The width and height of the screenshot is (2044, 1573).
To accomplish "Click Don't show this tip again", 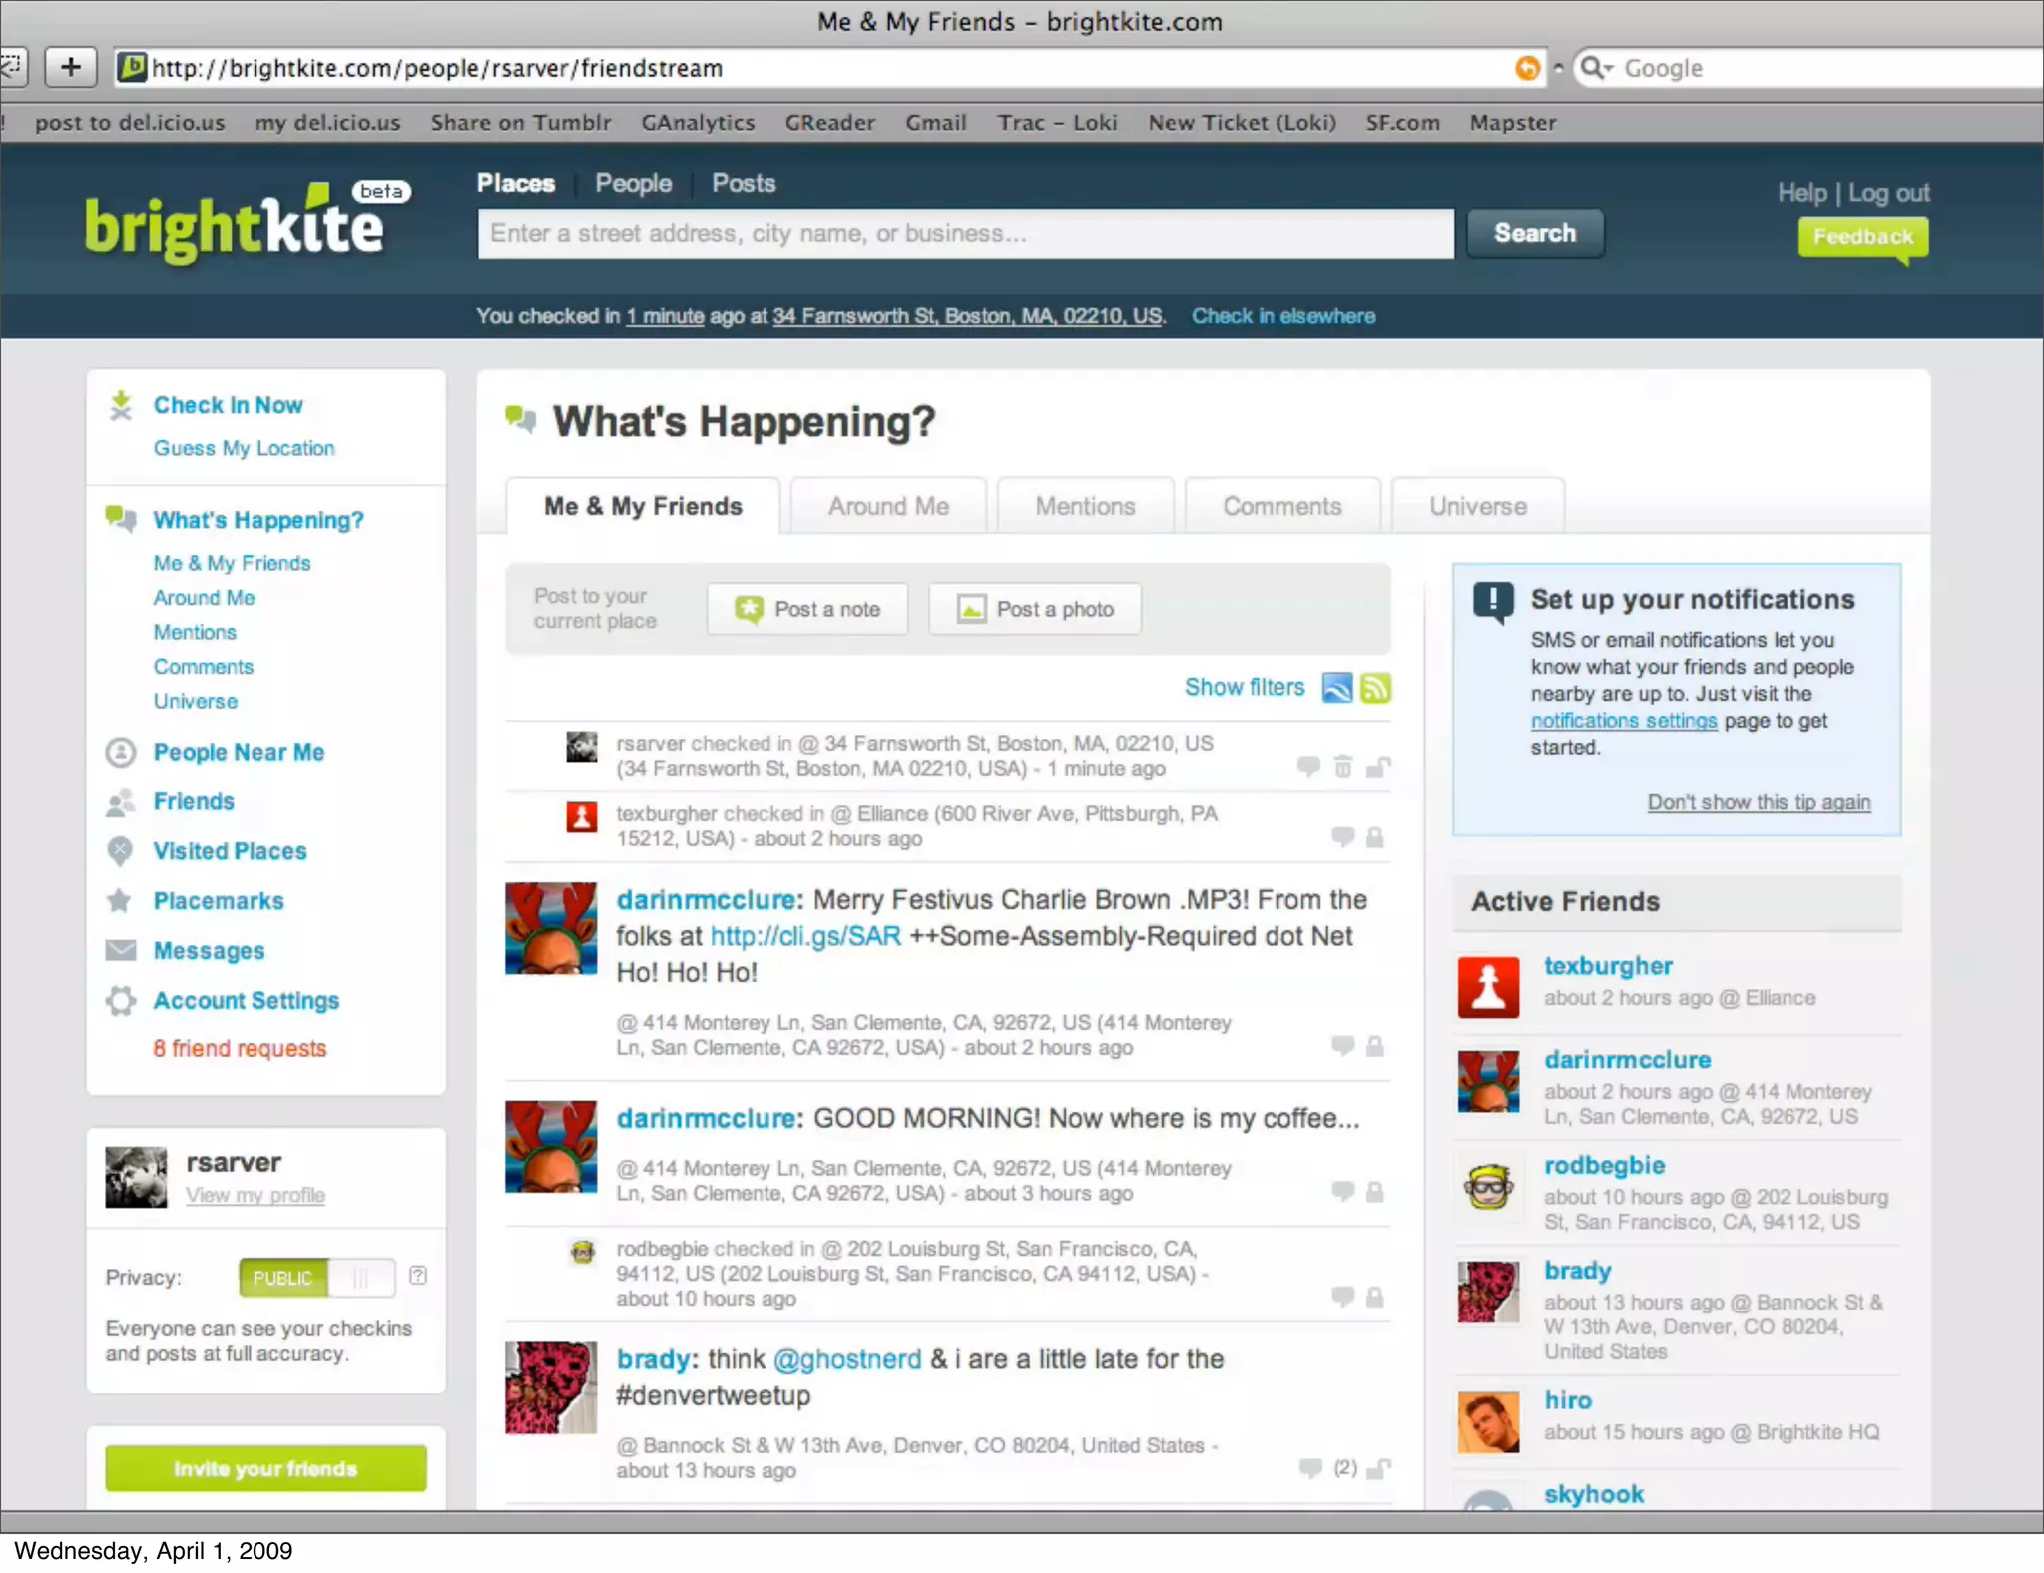I will (1759, 802).
